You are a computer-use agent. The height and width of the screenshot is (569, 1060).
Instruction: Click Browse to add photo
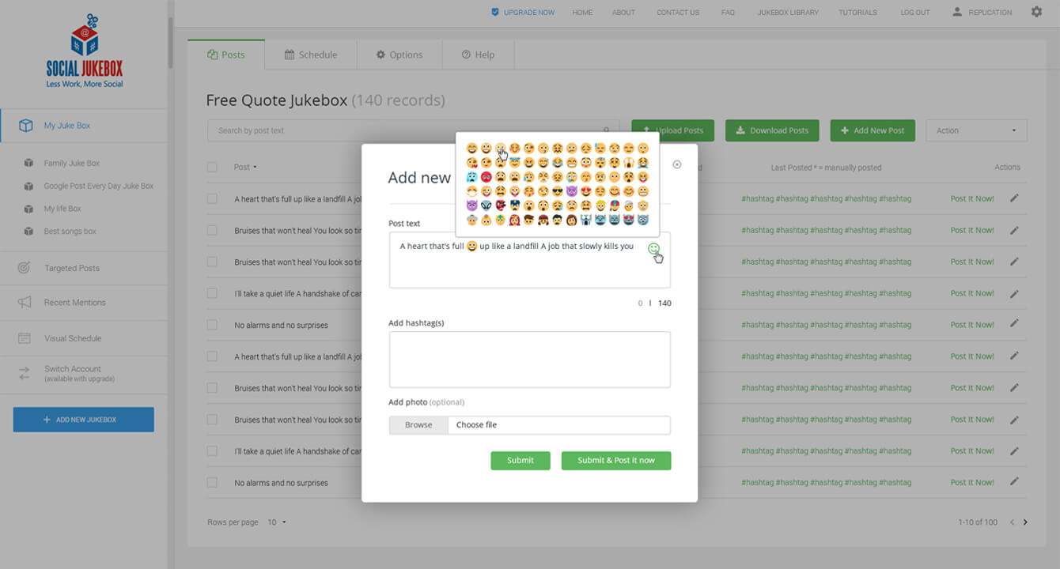[418, 425]
